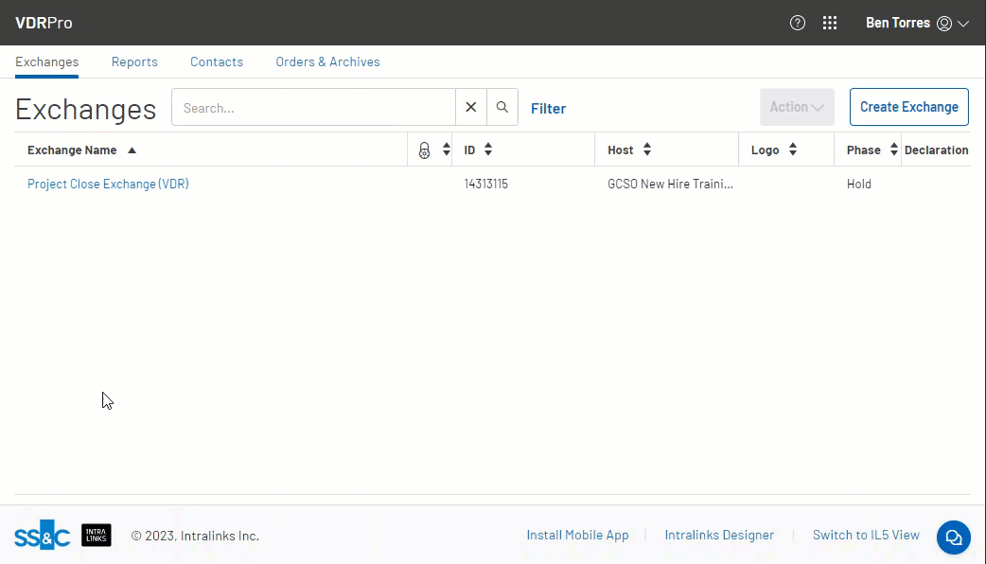The height and width of the screenshot is (564, 986).
Task: Open the Filter options
Action: tap(548, 108)
